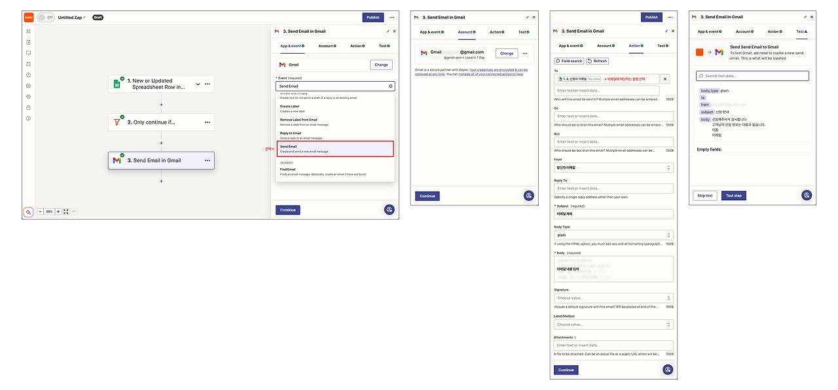Open the three-dots menu on step 1 card

[x=208, y=84]
